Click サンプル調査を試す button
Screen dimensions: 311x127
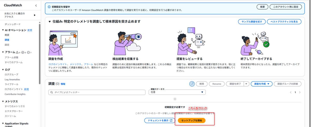click(252, 22)
